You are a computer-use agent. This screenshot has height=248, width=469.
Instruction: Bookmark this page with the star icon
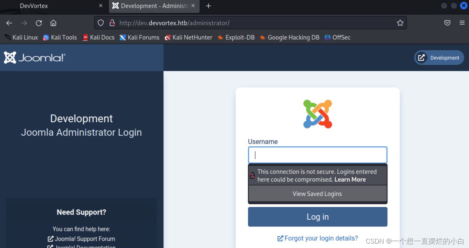tap(400, 23)
